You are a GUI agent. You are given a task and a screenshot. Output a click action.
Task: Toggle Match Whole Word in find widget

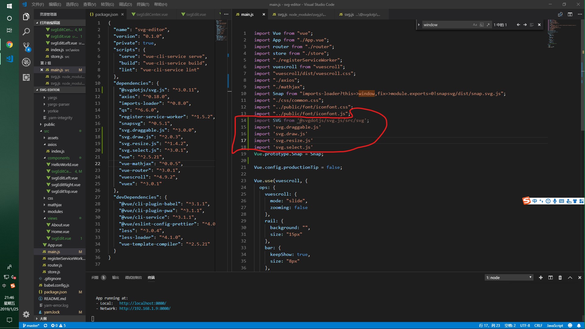tap(481, 25)
